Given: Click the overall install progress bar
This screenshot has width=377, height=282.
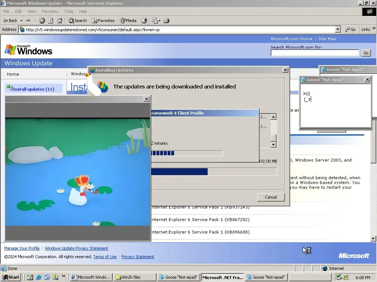Looking at the screenshot, I should pyautogui.click(x=214, y=172).
